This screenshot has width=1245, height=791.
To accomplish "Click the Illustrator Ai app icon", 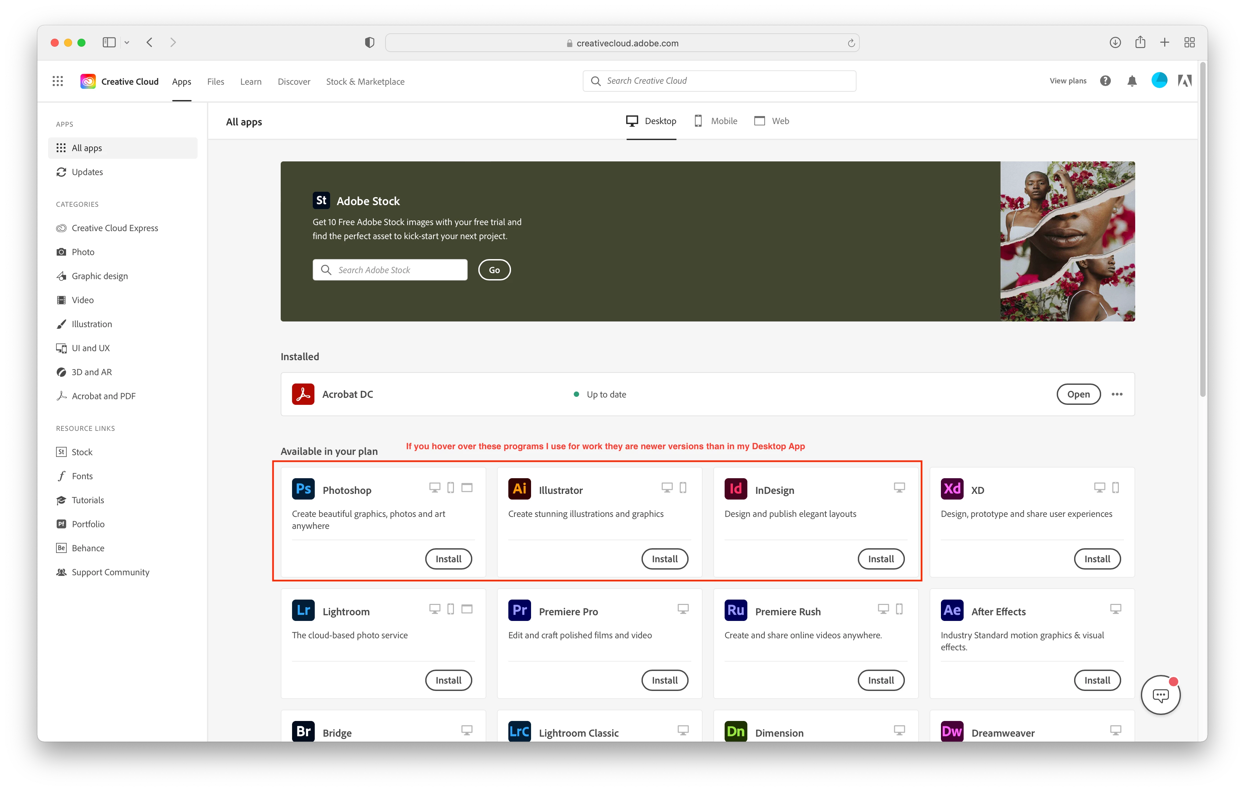I will click(519, 489).
